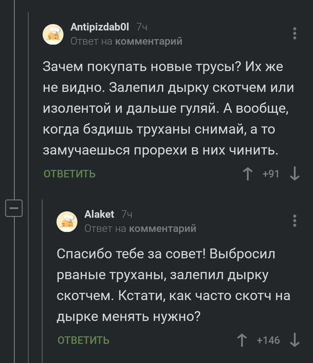Image resolution: width=313 pixels, height=363 pixels.
Task: Open Antipizdab0l user profile name
Action: (x=100, y=28)
